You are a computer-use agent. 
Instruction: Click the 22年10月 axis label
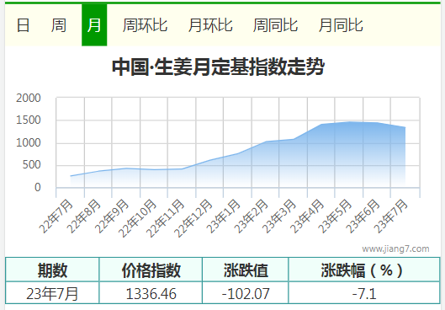tap(137, 219)
